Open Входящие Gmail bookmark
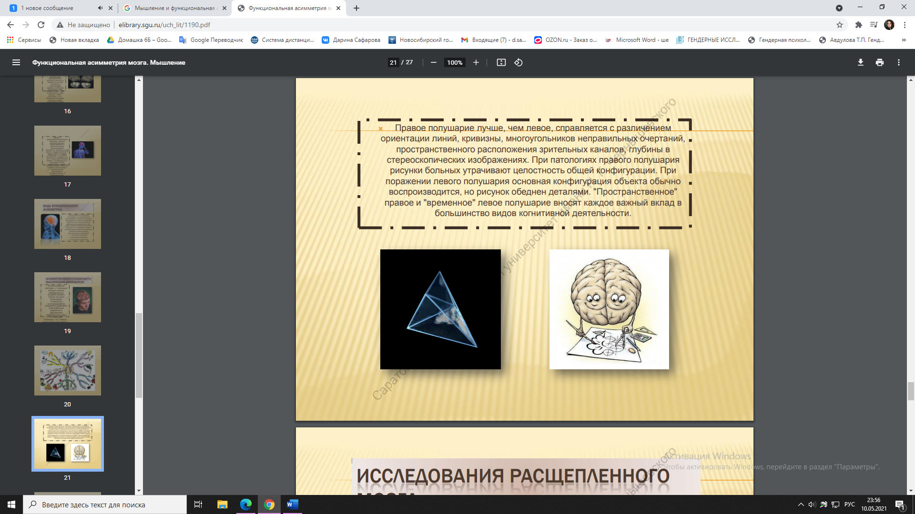The image size is (915, 514). click(x=494, y=40)
